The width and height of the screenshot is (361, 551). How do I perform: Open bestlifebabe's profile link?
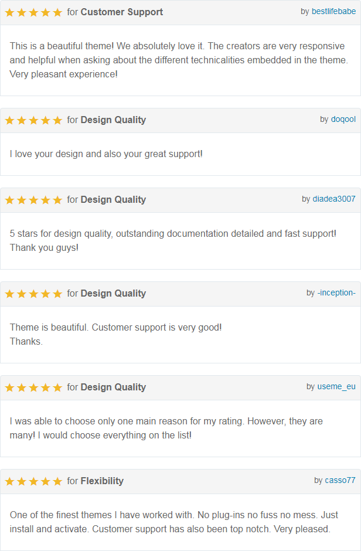click(x=333, y=11)
